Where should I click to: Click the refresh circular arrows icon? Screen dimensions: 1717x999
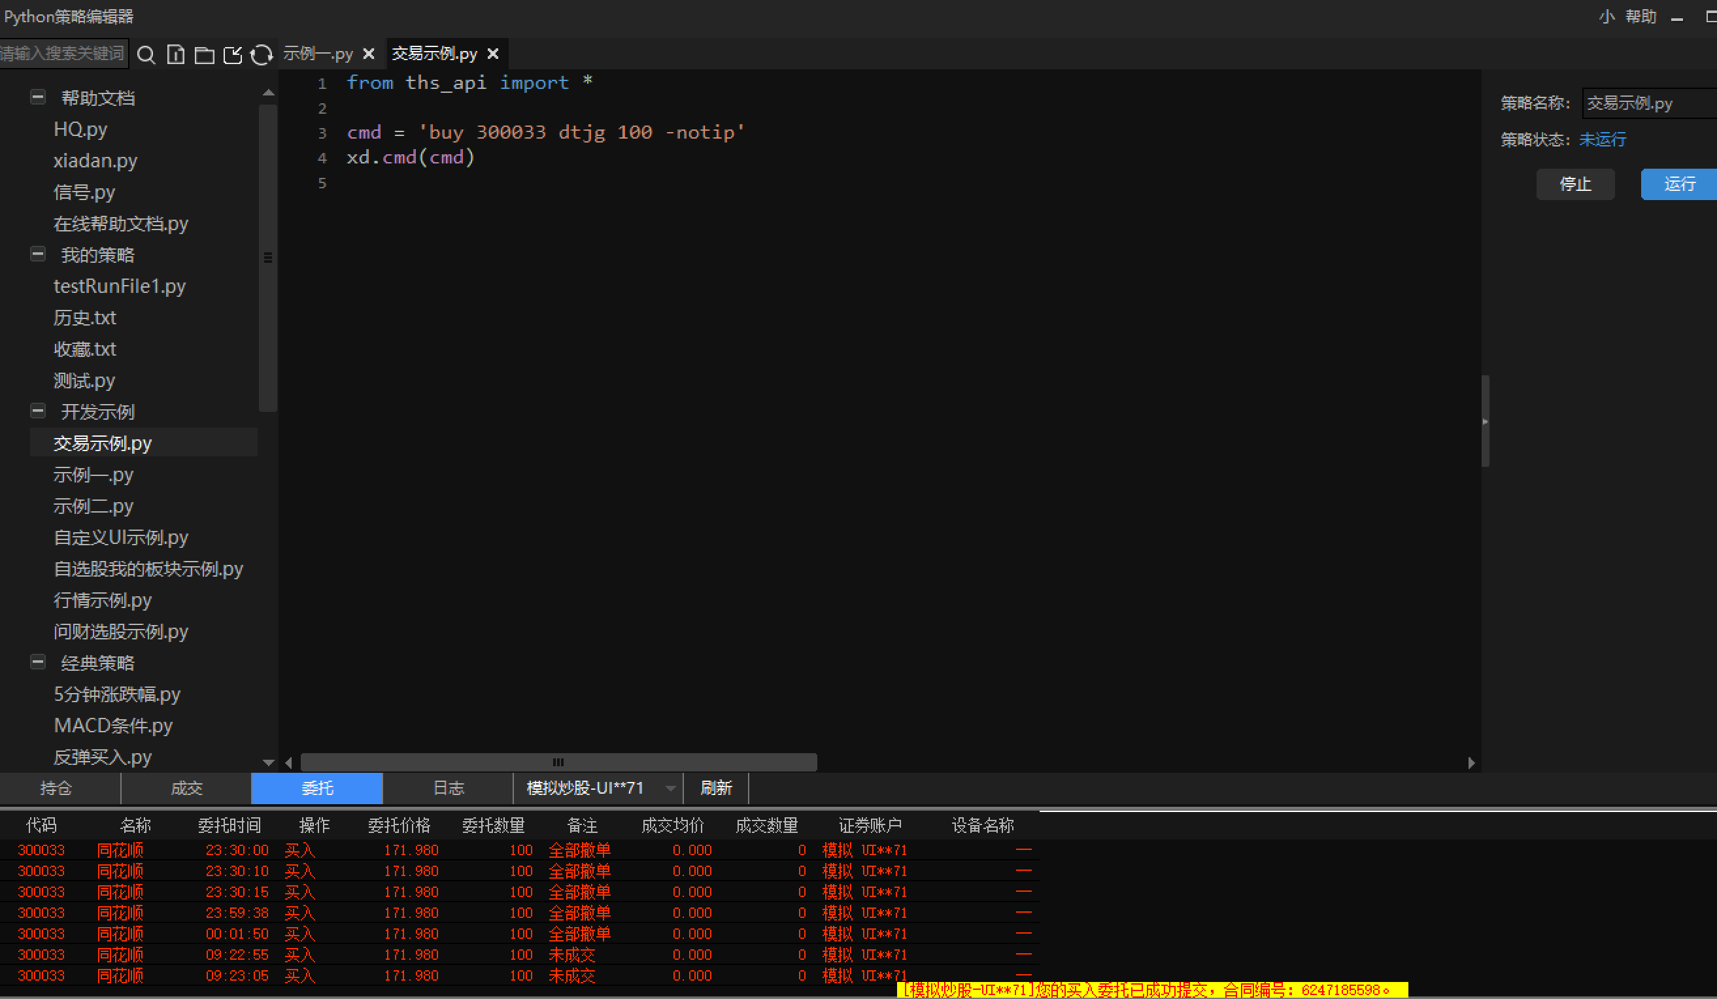point(262,54)
